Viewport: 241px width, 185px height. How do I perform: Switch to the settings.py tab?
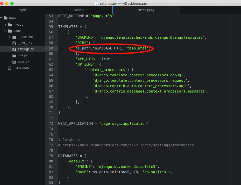[146, 10]
